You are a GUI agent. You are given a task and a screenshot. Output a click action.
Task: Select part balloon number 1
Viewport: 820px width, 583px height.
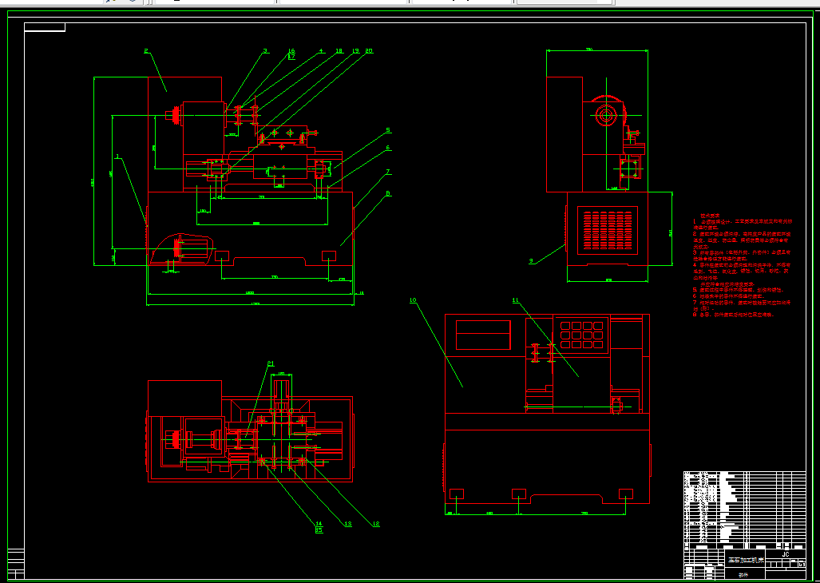coord(118,156)
